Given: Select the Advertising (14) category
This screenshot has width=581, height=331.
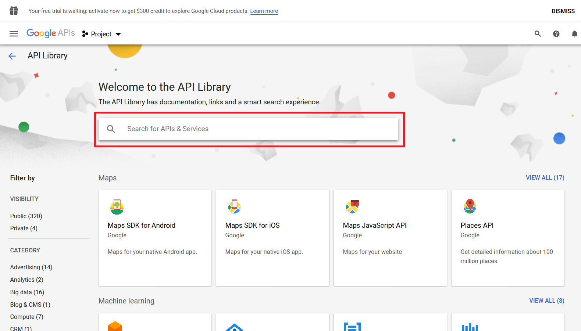Looking at the screenshot, I should pos(31,267).
